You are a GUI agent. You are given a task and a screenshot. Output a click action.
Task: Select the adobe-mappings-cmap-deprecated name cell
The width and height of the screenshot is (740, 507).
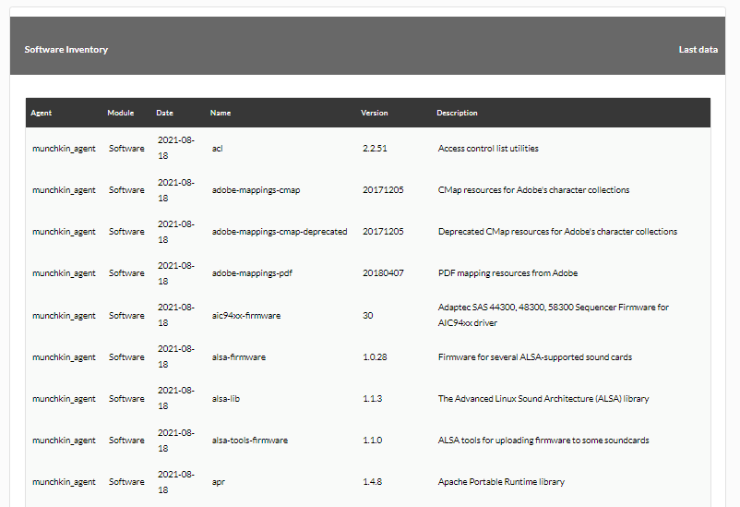[280, 232]
